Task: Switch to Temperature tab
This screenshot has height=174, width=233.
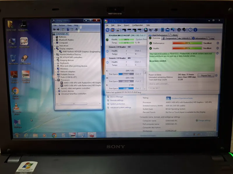Action: point(169,38)
